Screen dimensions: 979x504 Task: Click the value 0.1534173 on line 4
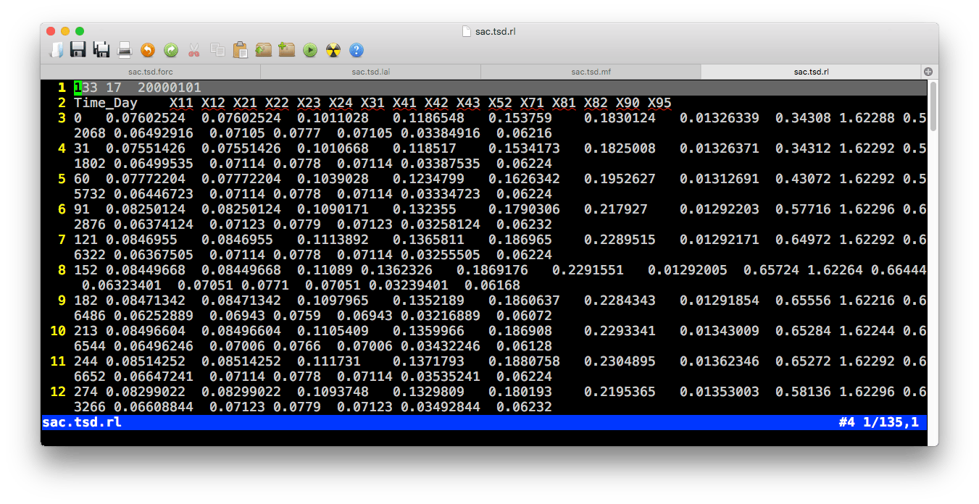click(x=524, y=148)
